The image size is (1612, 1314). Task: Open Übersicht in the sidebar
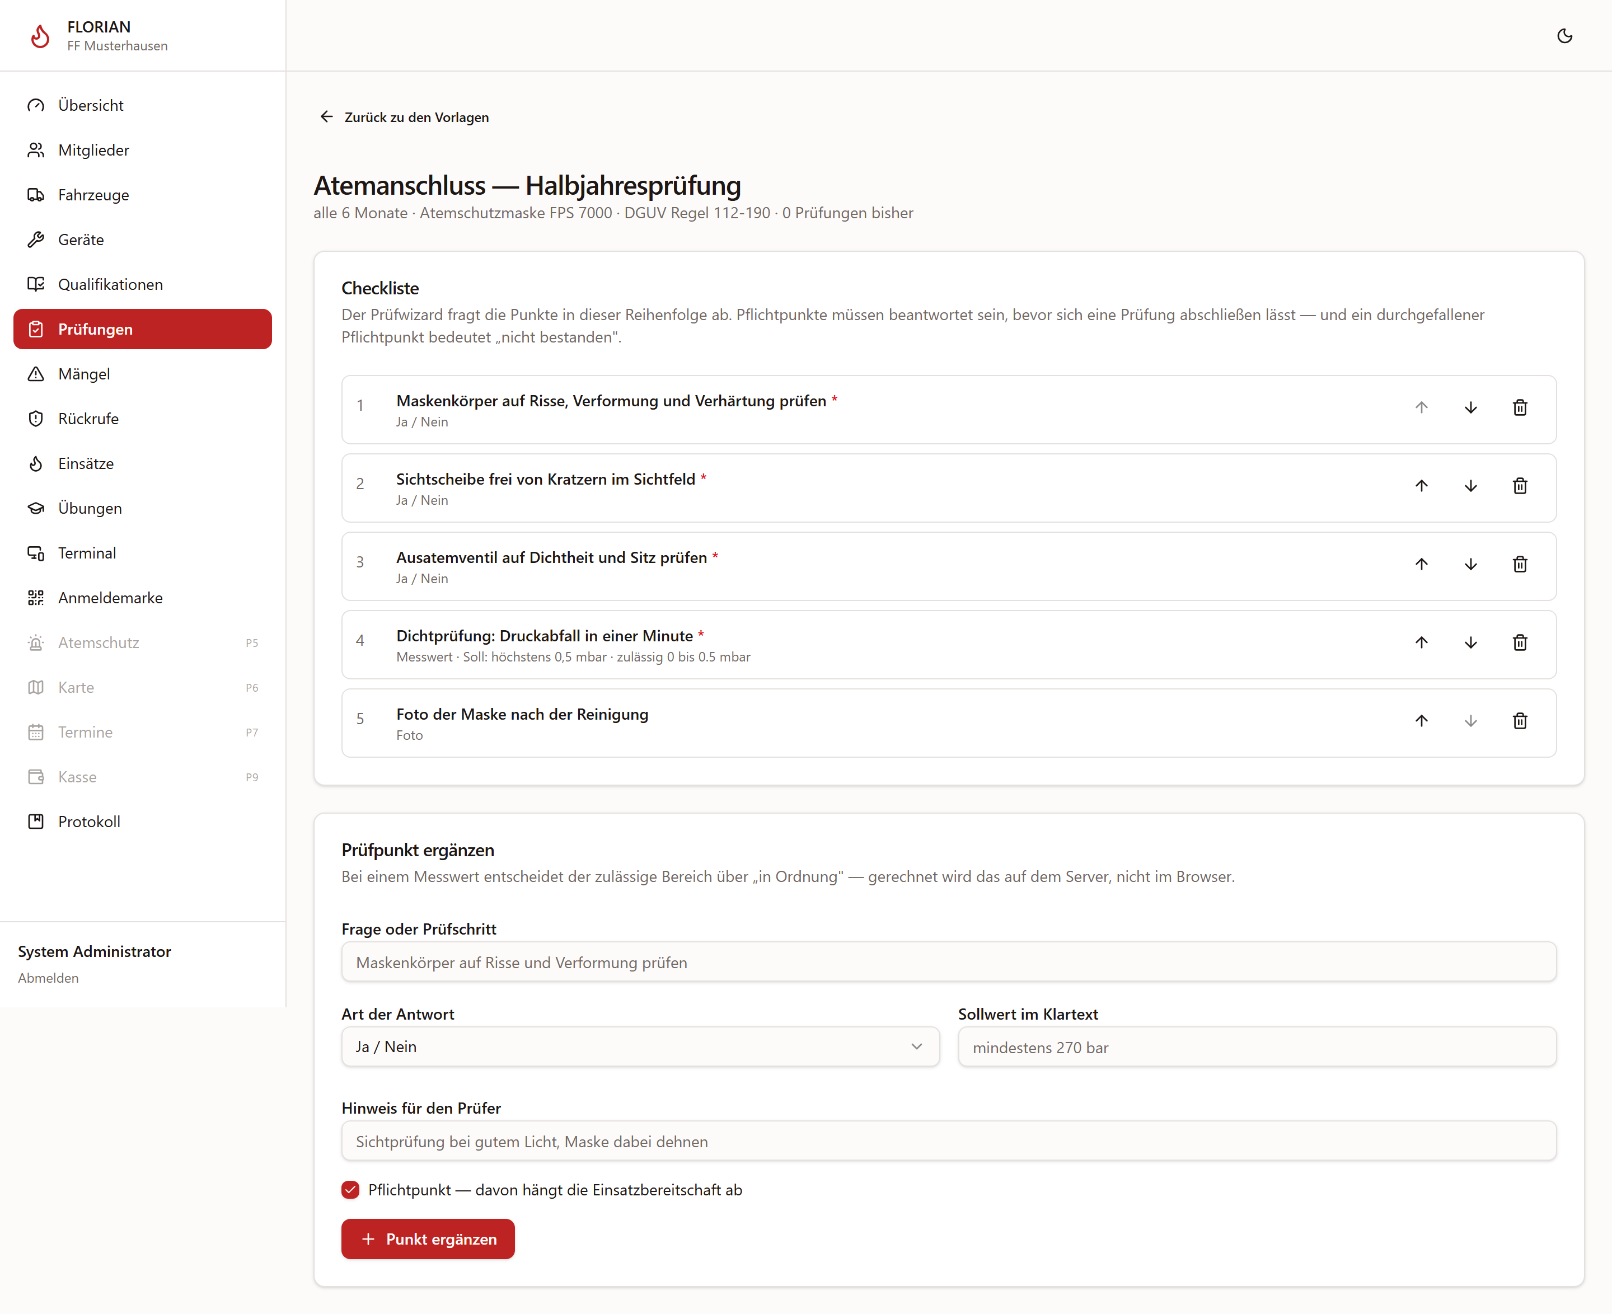point(142,105)
